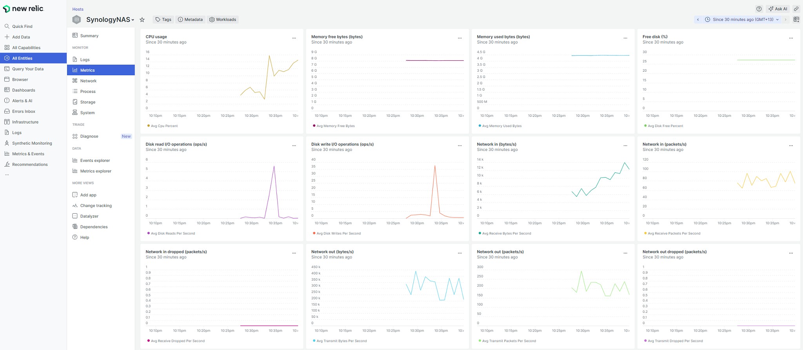
Task: Open Ask AI assistant
Action: coord(778,9)
